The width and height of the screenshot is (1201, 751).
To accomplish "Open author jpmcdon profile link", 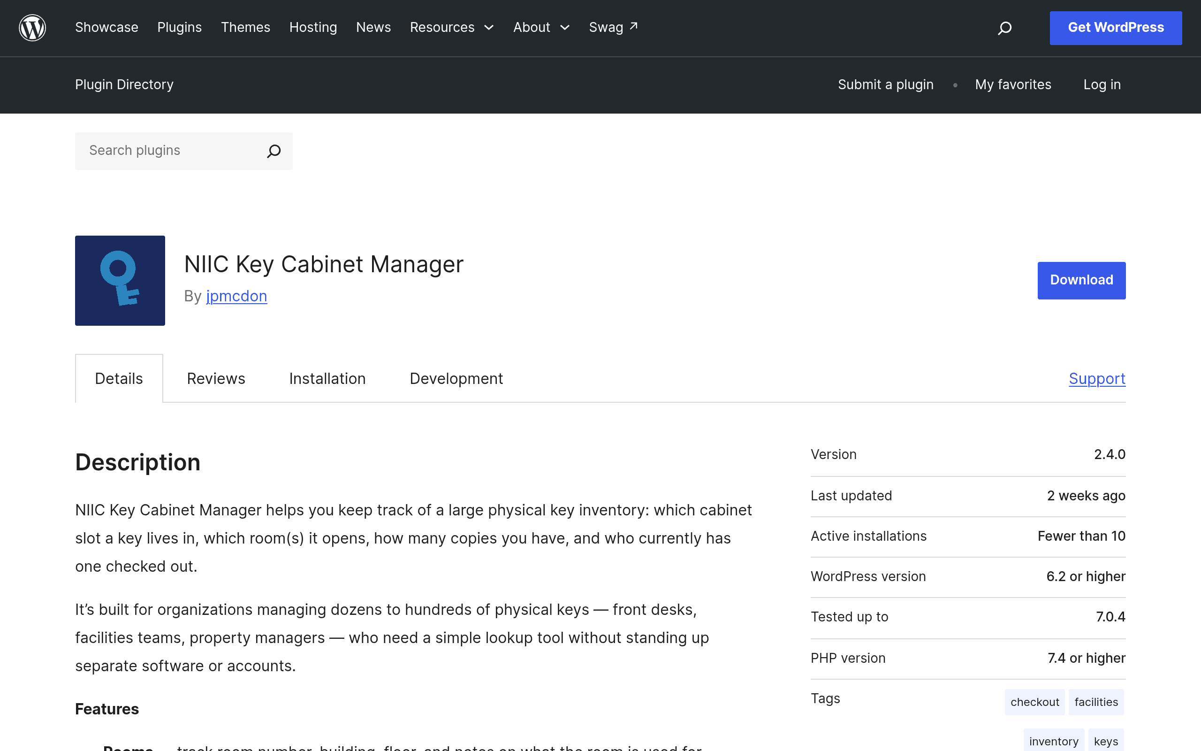I will tap(237, 296).
